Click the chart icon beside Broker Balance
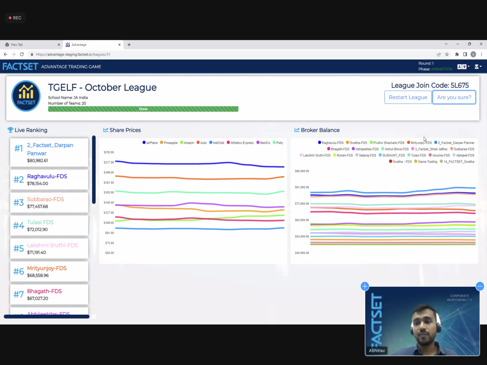Viewport: 487px width, 365px height. 297,130
